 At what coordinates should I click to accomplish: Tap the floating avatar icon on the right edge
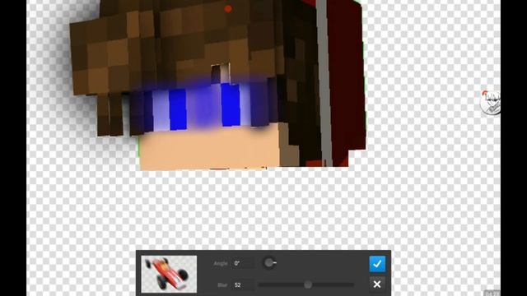coord(490,103)
